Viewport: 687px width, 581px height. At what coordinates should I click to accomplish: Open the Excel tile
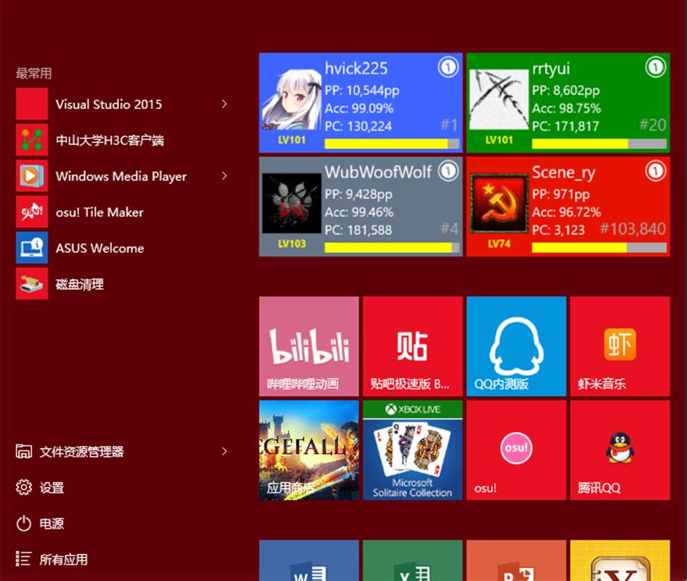pyautogui.click(x=413, y=561)
